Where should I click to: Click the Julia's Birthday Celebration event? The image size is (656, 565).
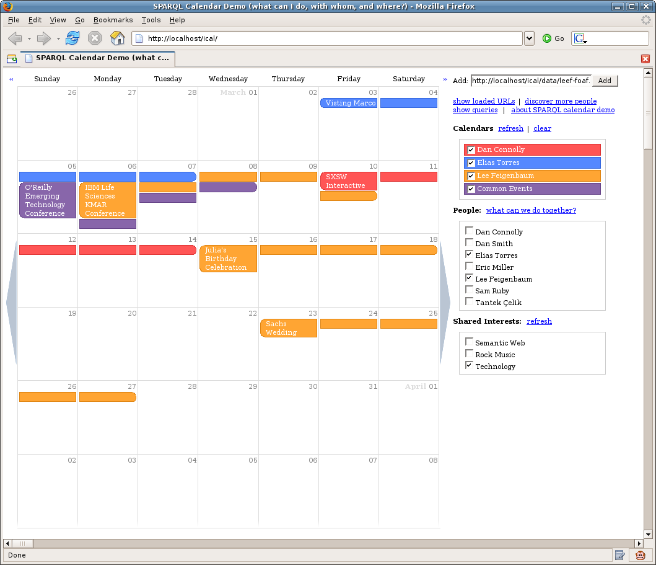(228, 259)
